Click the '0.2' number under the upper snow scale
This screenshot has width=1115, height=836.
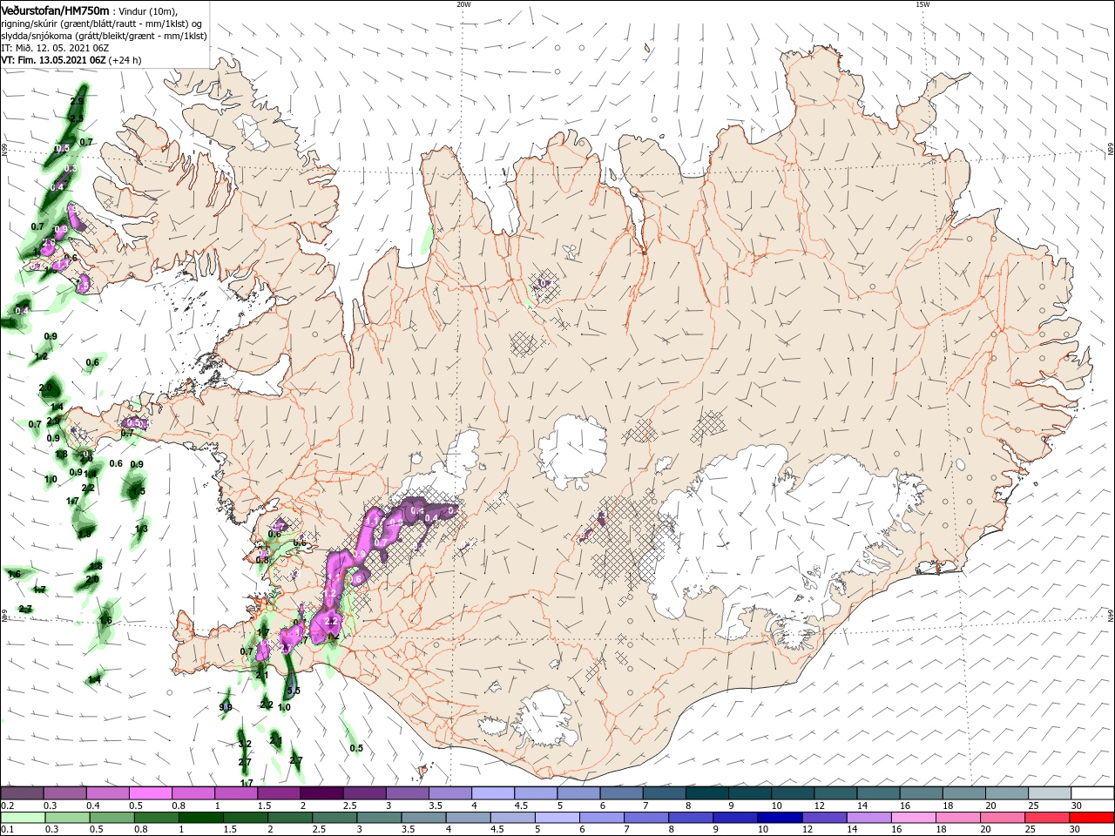click(8, 806)
